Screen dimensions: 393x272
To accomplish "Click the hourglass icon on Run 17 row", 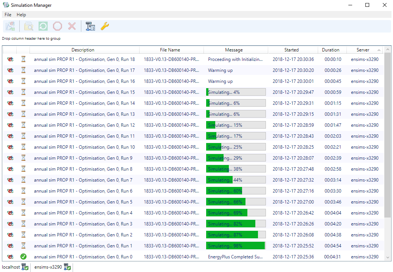I will pyautogui.click(x=23, y=70).
